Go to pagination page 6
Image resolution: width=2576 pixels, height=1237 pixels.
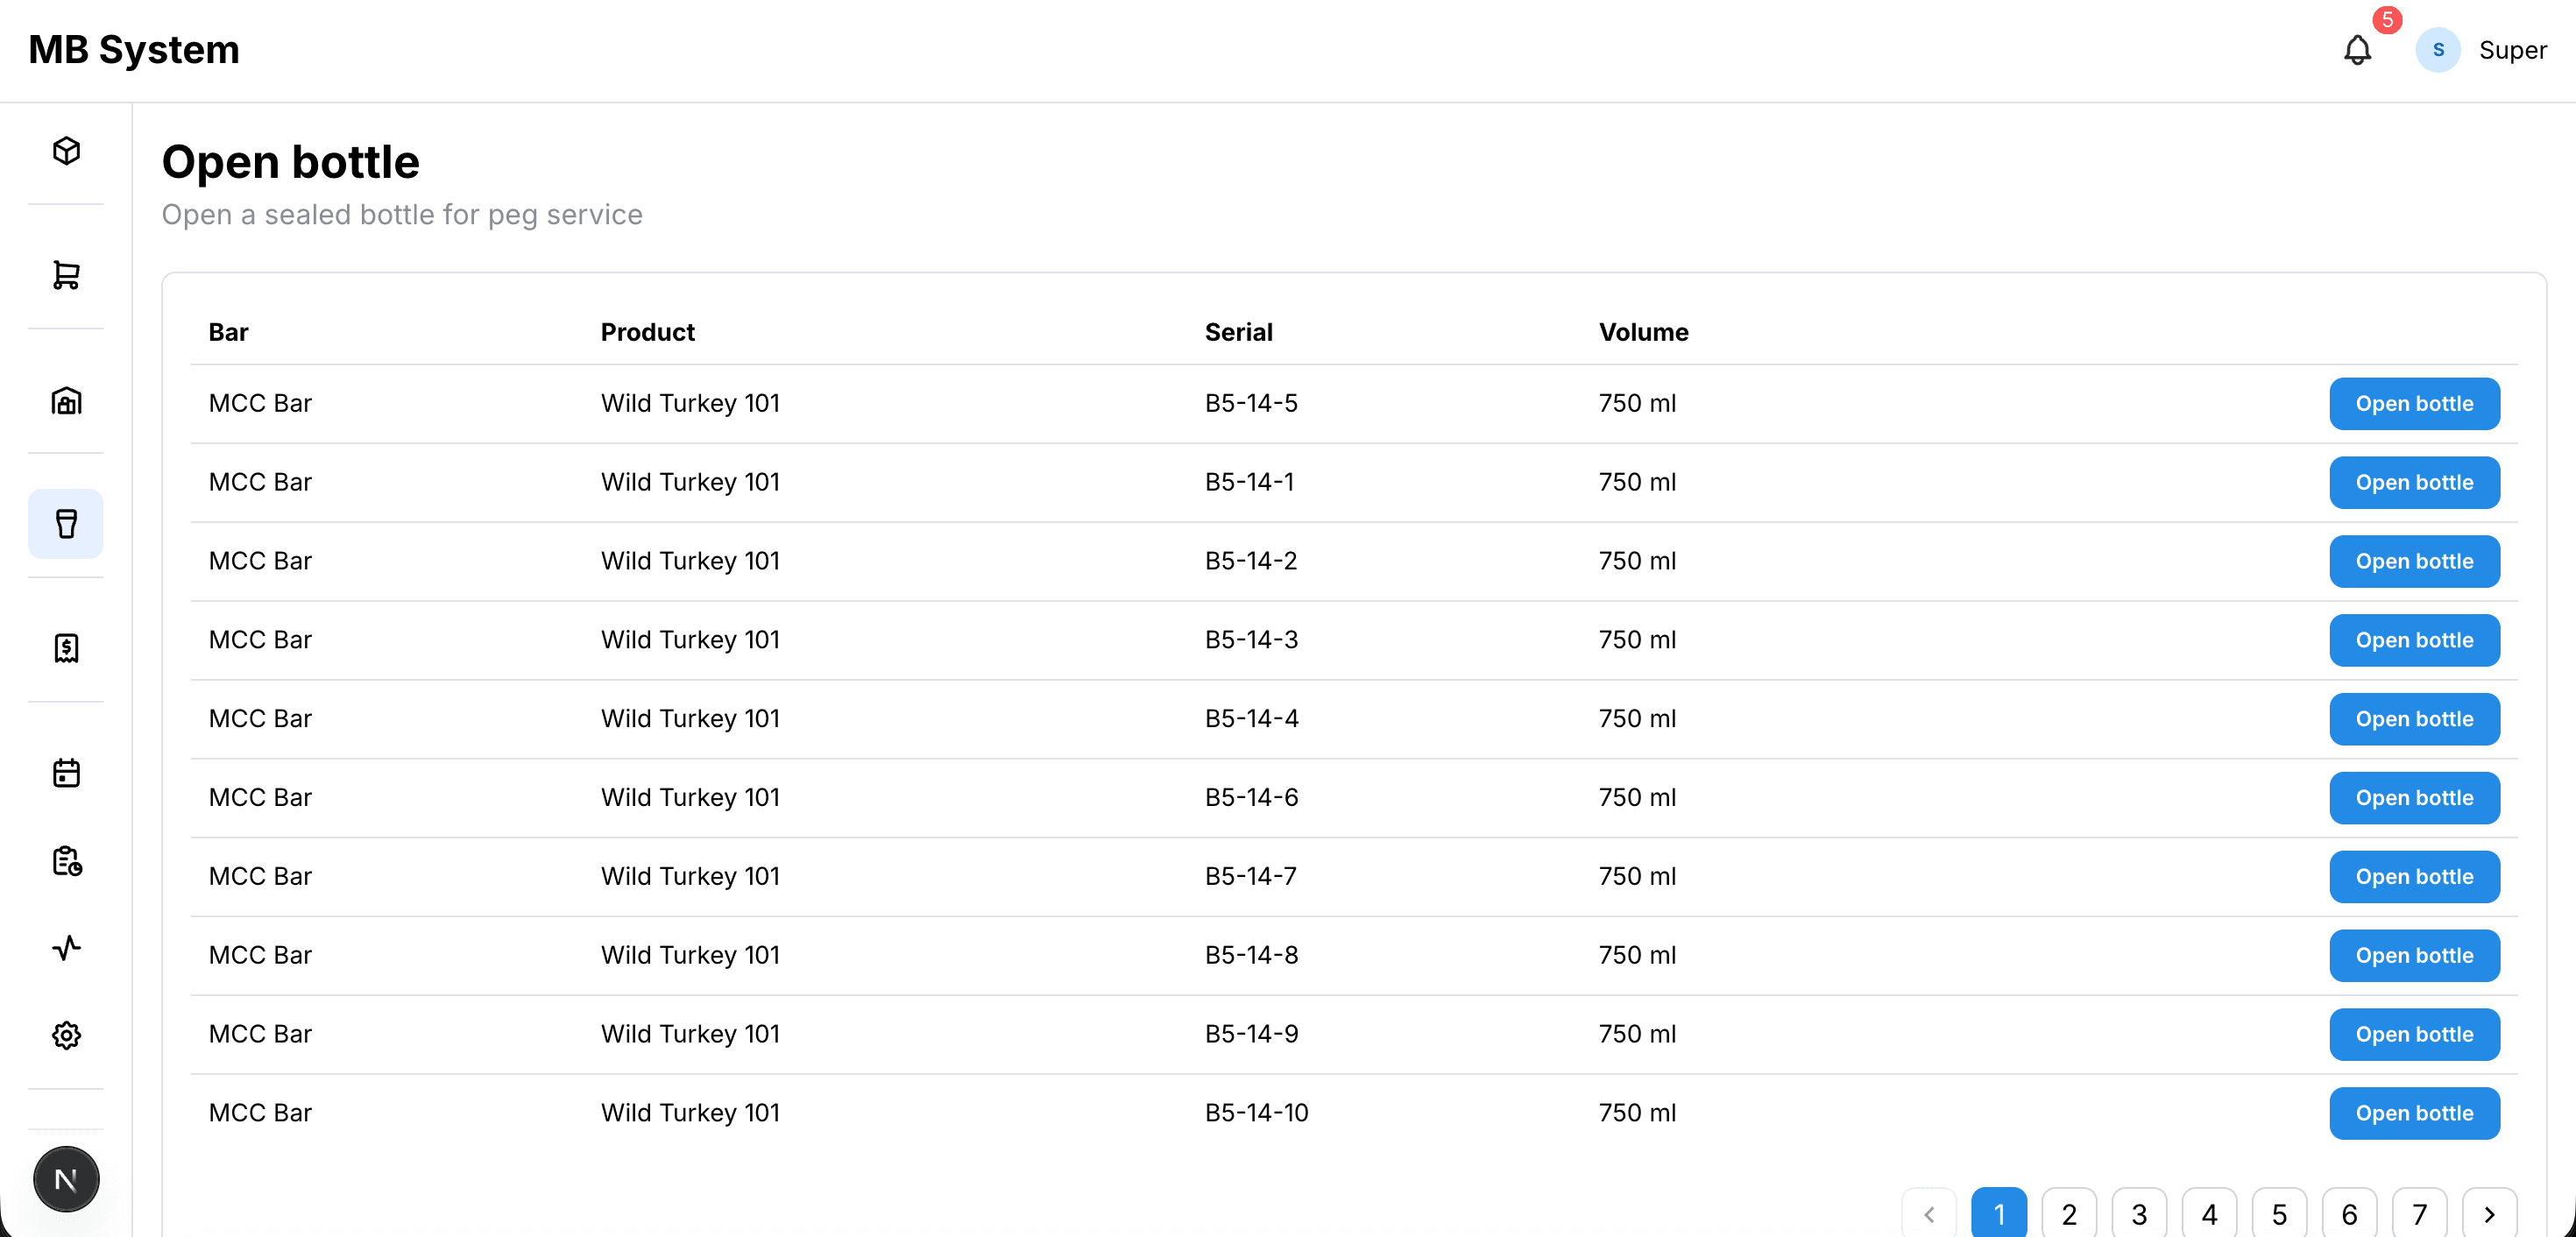pos(2349,1214)
